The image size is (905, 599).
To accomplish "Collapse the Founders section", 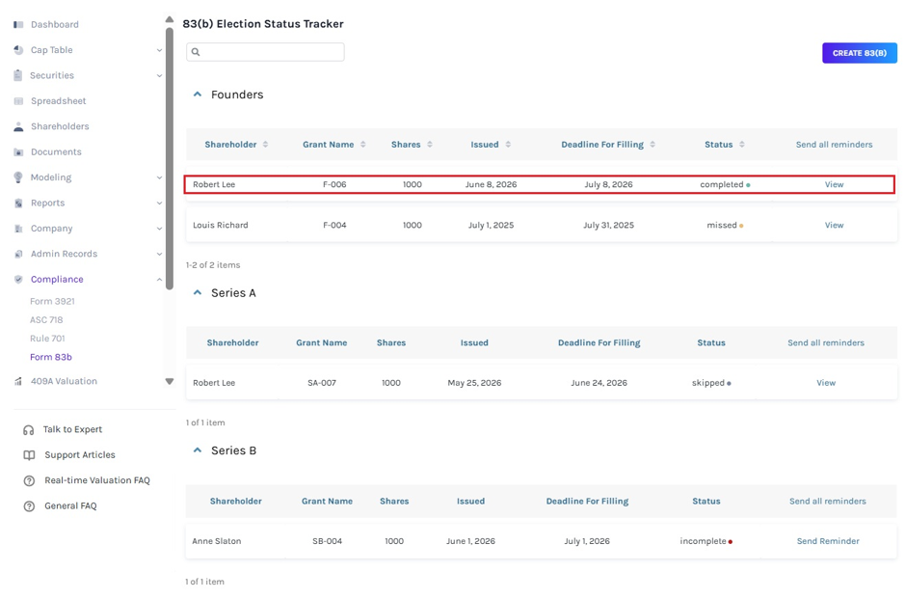I will [x=198, y=95].
